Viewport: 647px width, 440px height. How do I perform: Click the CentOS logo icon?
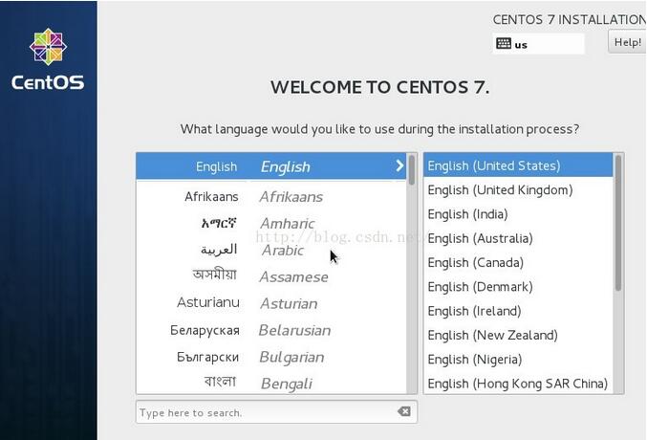(x=48, y=47)
